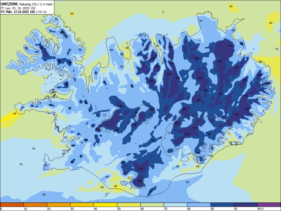Select the pale blue 70–80 legend segment

tap(175, 205)
